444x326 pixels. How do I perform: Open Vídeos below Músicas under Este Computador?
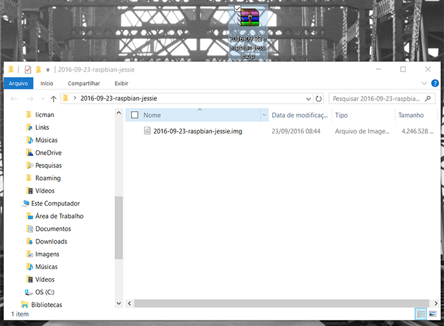[45, 279]
